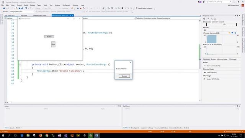Open the Lifecycle Events dropdown
The width and height of the screenshot is (245, 138).
coord(42,11)
